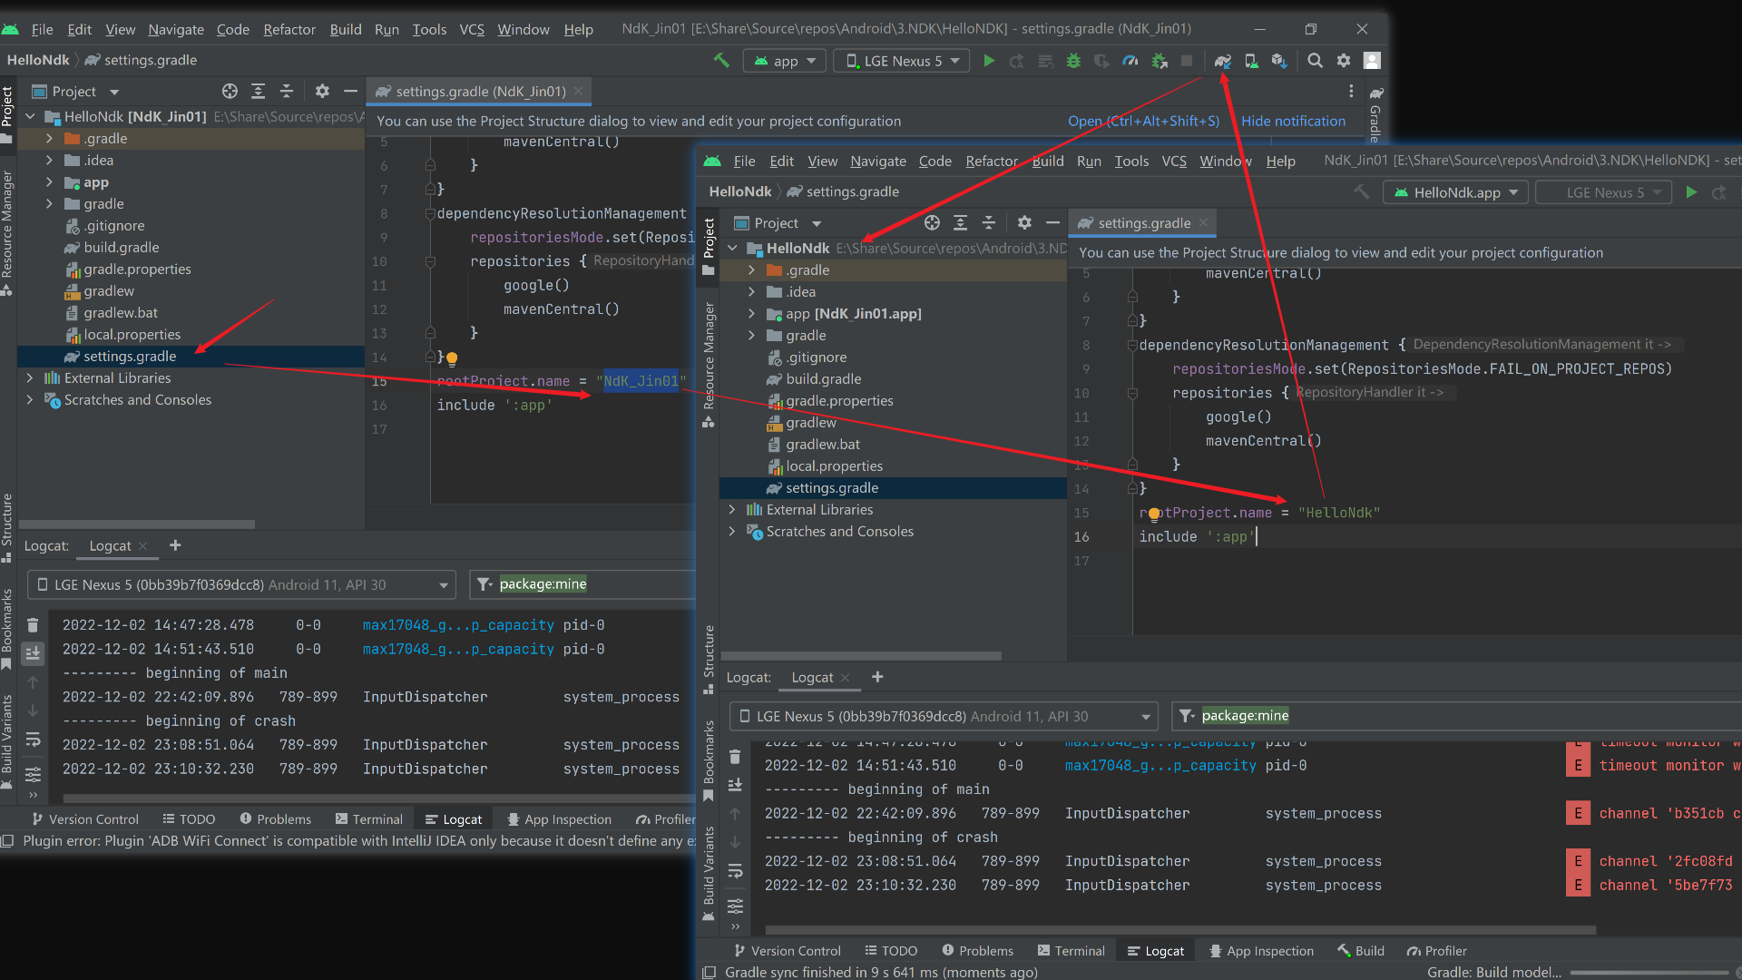Screen dimensions: 1742x980
Task: Click the Search Everywhere magnifier icon
Action: [x=1315, y=61]
